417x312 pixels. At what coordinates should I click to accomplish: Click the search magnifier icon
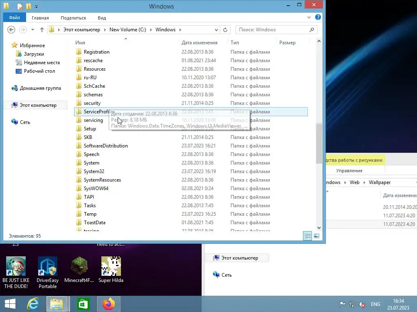click(x=312, y=30)
